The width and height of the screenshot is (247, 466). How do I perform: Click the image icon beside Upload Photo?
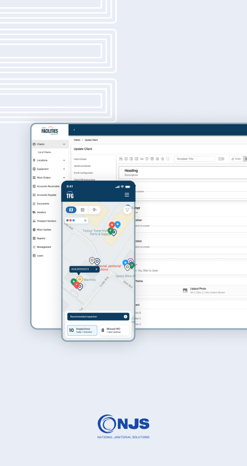pos(185,290)
